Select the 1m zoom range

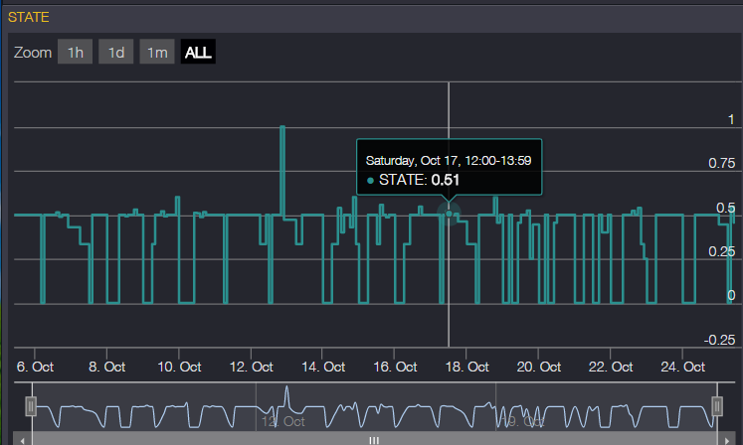pyautogui.click(x=156, y=53)
